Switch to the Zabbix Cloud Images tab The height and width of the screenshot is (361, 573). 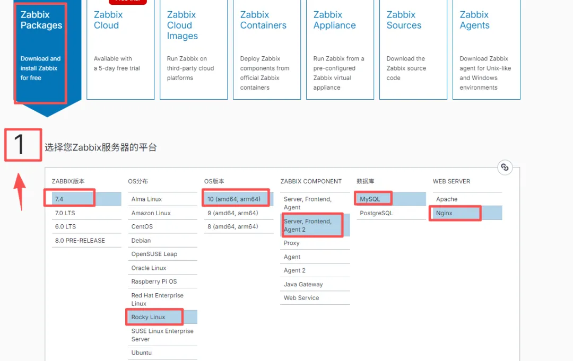[194, 49]
